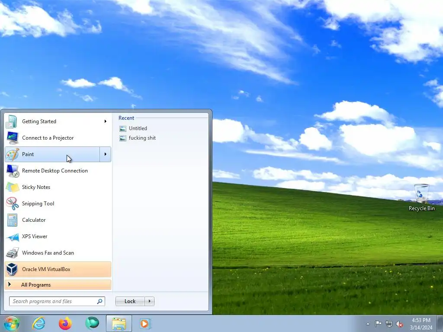Open Internet Explorer from taskbar
Image resolution: width=443 pixels, height=332 pixels.
coord(39,323)
